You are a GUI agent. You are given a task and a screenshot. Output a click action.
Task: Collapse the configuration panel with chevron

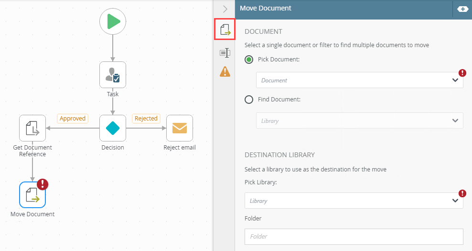tap(225, 9)
